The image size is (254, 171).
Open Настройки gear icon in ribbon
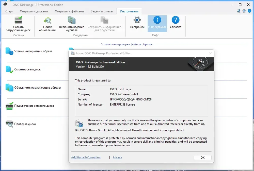137,20
